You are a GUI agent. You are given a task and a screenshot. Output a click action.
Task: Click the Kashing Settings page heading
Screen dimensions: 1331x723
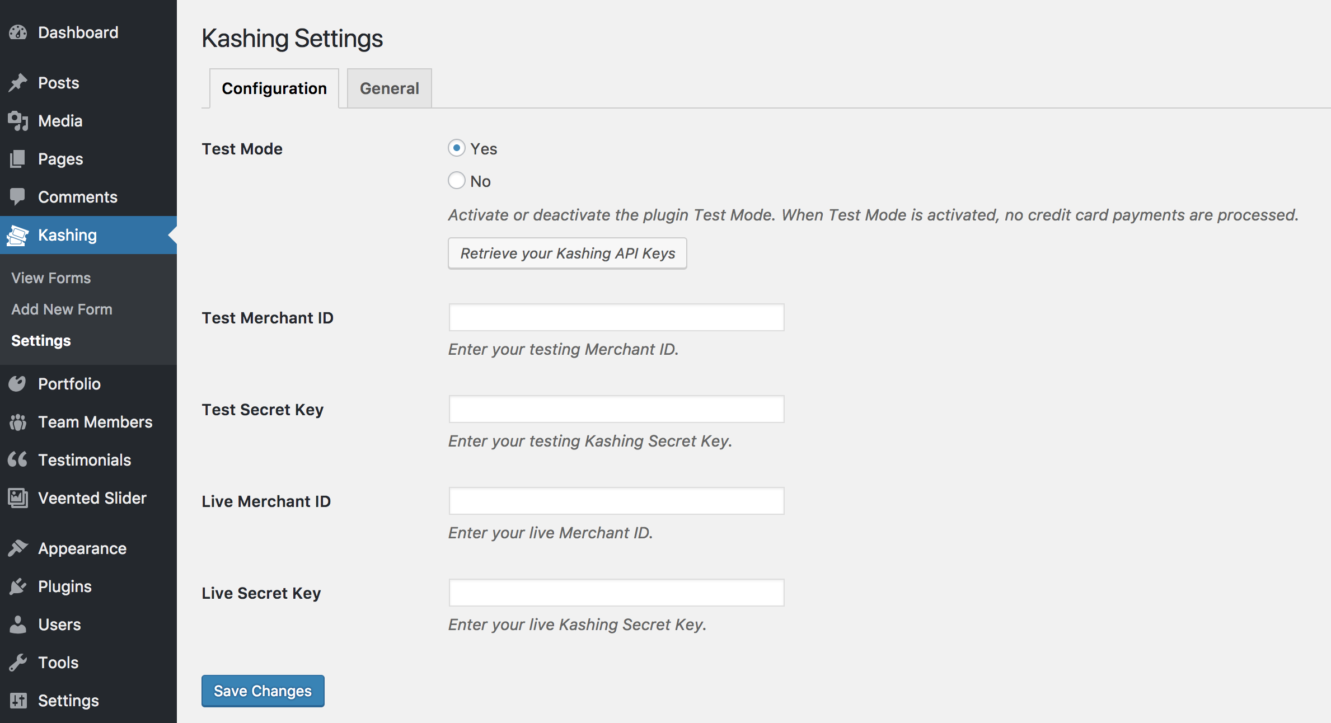(x=292, y=39)
